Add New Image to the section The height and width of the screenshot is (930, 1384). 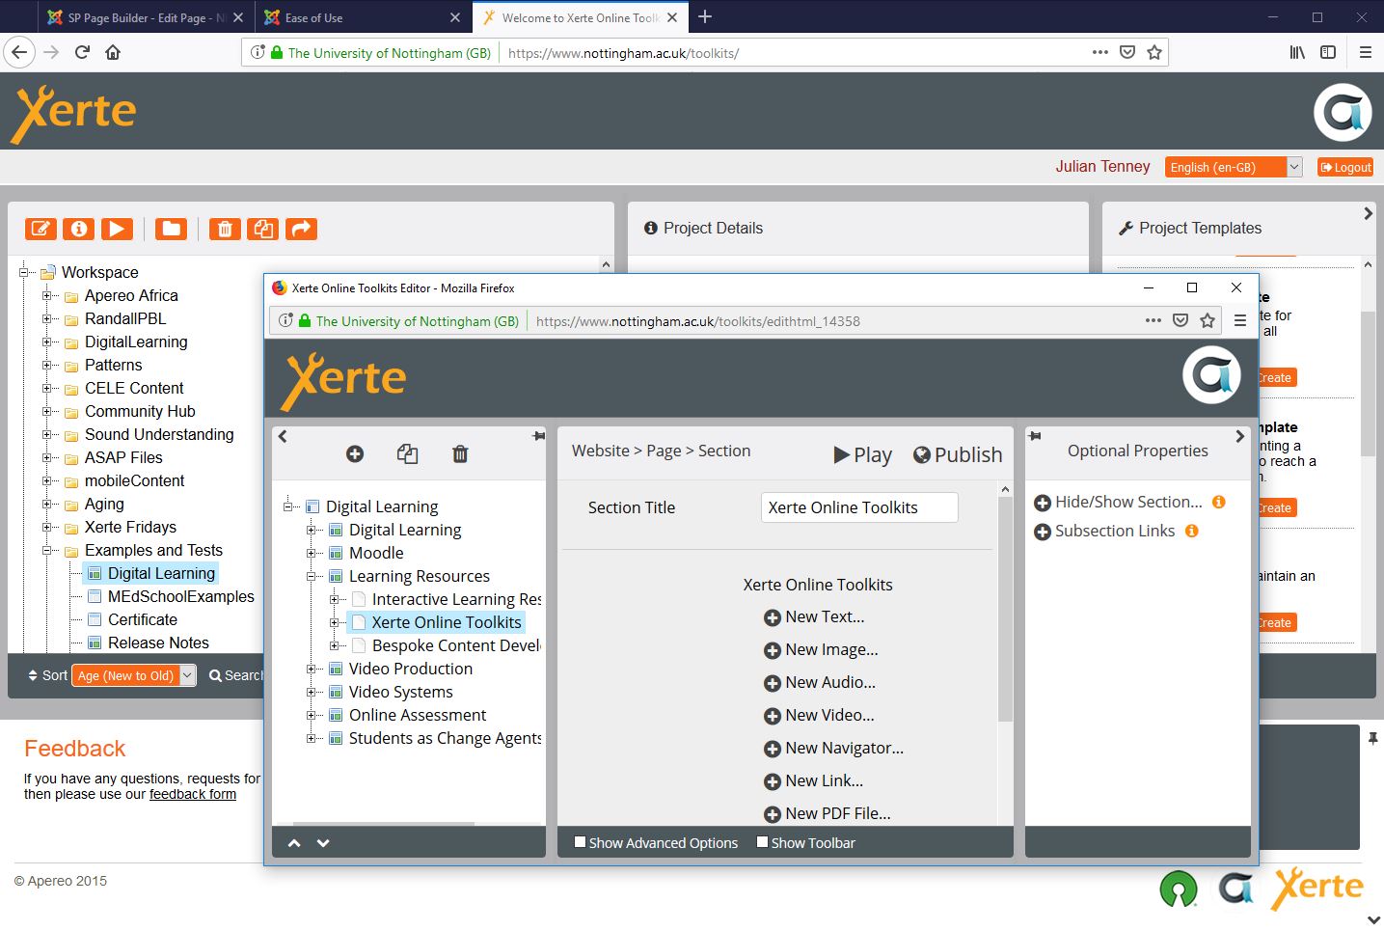(821, 649)
